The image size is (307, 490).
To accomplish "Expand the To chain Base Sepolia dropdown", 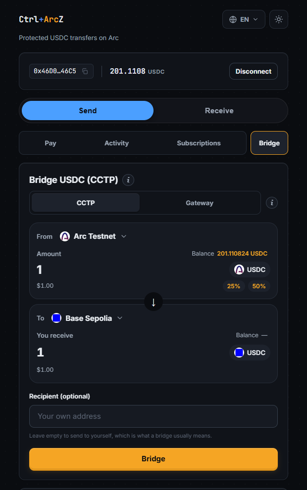I will click(87, 318).
